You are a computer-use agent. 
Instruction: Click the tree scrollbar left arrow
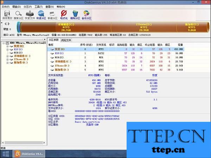(3, 143)
